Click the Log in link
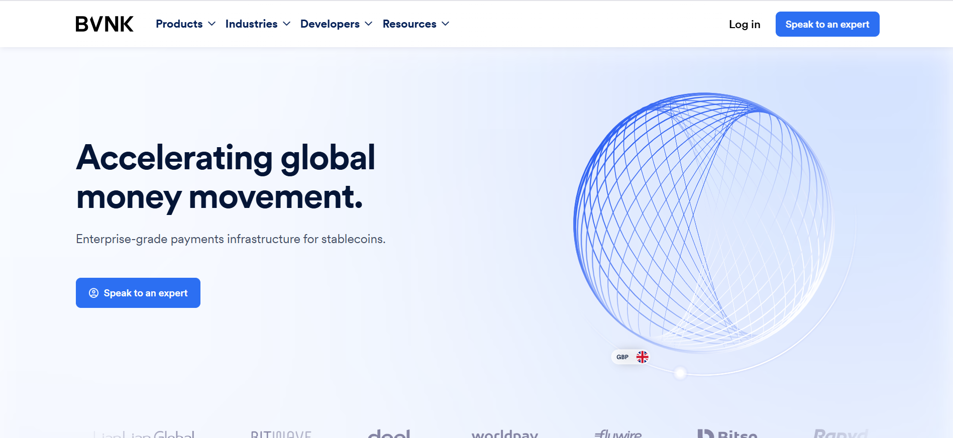The height and width of the screenshot is (438, 953). 745,24
